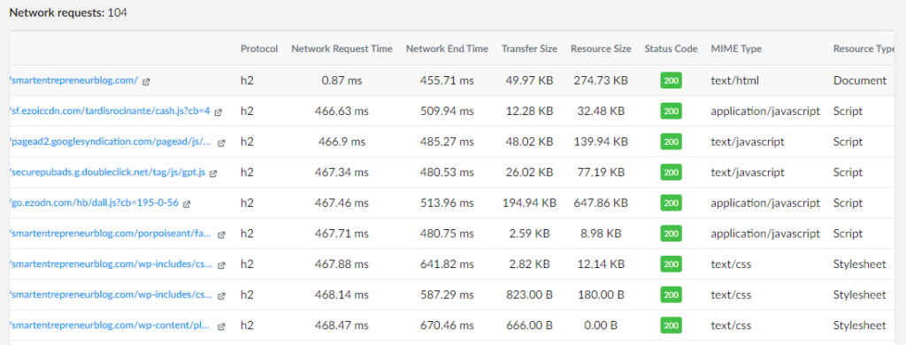Select the 480.53 ms end time cell
Image resolution: width=906 pixels, height=345 pixels.
click(447, 172)
